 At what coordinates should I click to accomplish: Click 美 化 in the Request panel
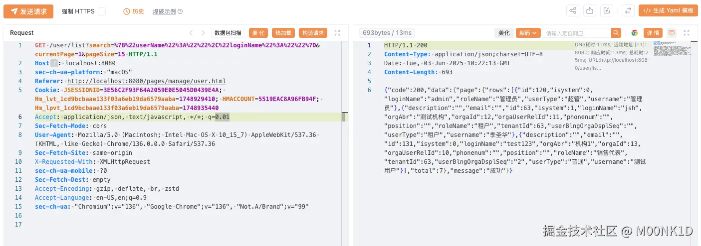click(x=258, y=33)
